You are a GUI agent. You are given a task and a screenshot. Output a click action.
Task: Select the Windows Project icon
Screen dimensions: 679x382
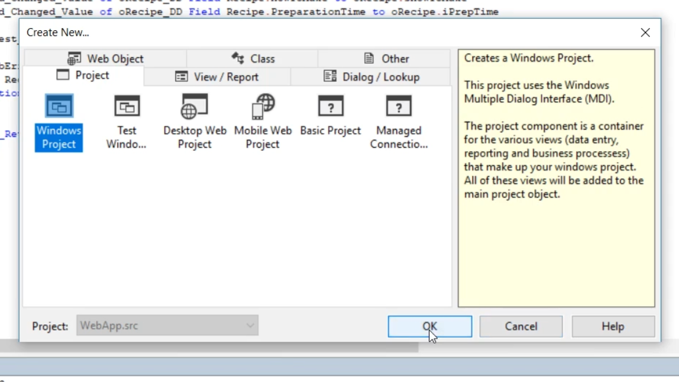pos(59,106)
